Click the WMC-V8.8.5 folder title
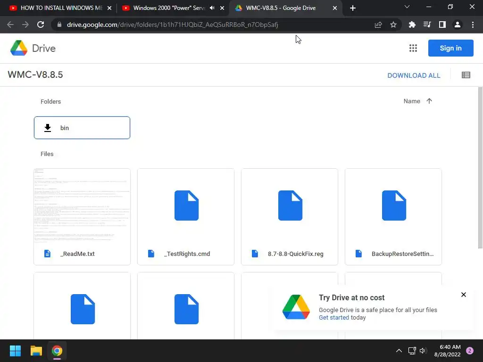Image resolution: width=483 pixels, height=362 pixels. (x=35, y=75)
